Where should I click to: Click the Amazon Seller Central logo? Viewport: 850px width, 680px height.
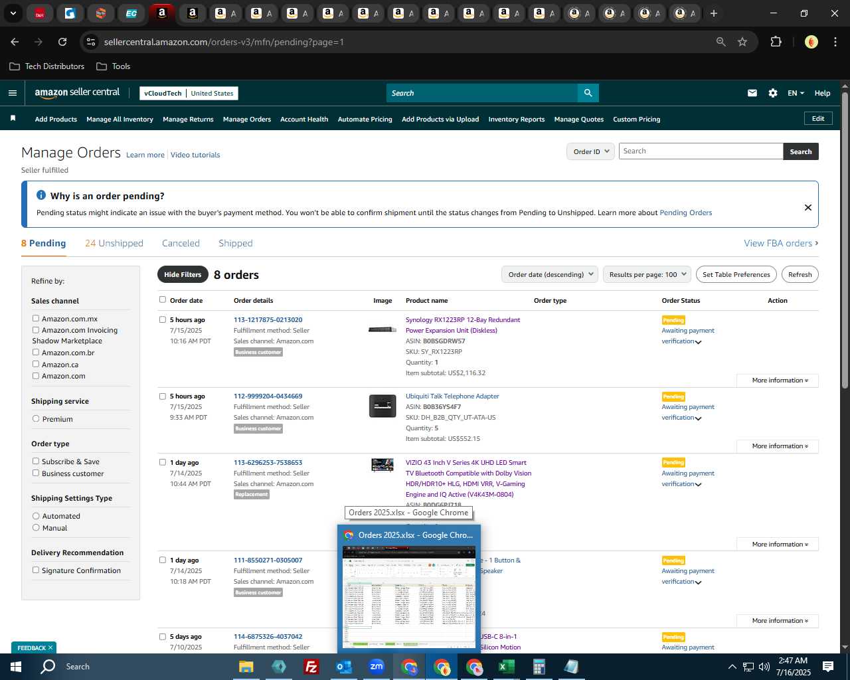coord(77,93)
